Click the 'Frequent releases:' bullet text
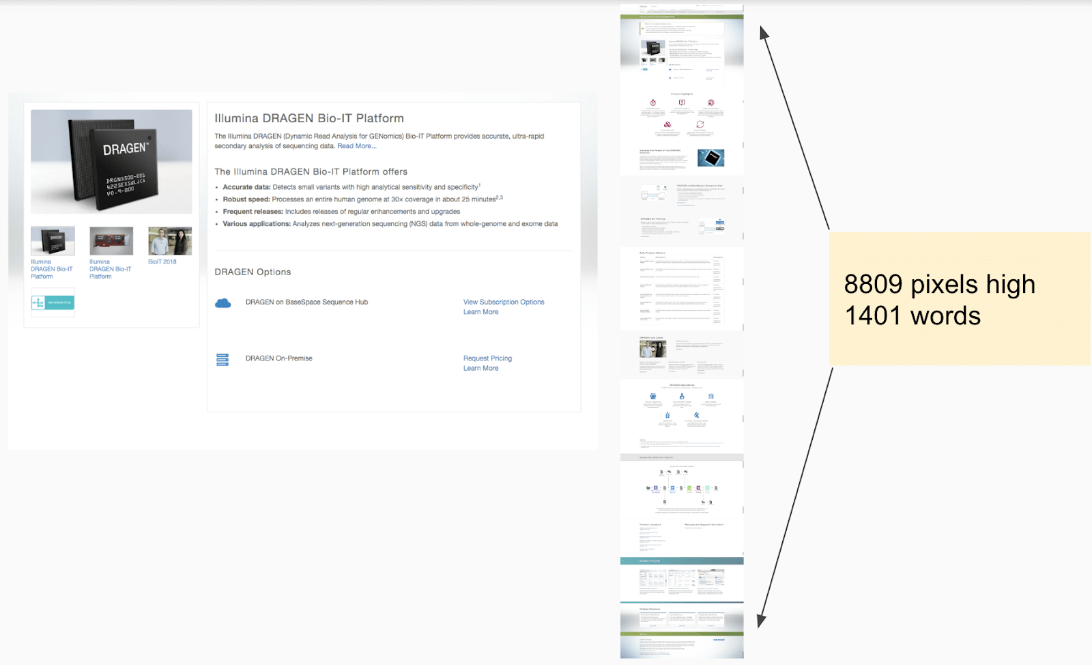This screenshot has width=1092, height=665. click(x=253, y=212)
